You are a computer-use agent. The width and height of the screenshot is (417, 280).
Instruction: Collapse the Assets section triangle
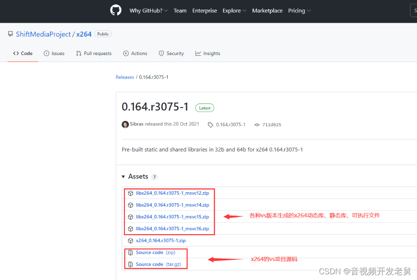123,176
